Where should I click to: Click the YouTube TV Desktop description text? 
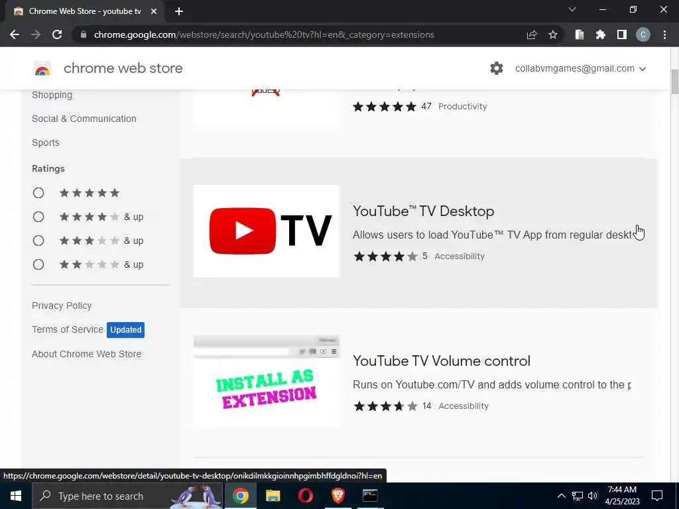point(493,235)
